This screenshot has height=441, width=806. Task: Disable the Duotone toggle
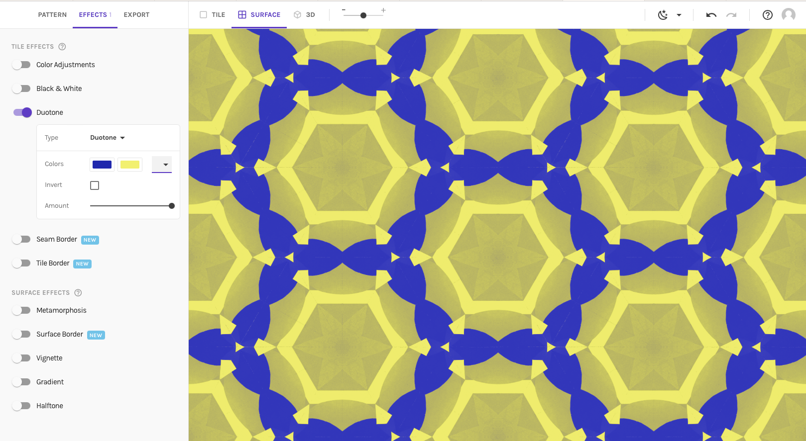(x=22, y=112)
